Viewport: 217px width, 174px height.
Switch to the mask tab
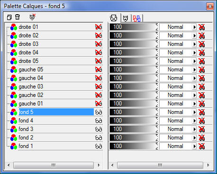[x=126, y=18]
